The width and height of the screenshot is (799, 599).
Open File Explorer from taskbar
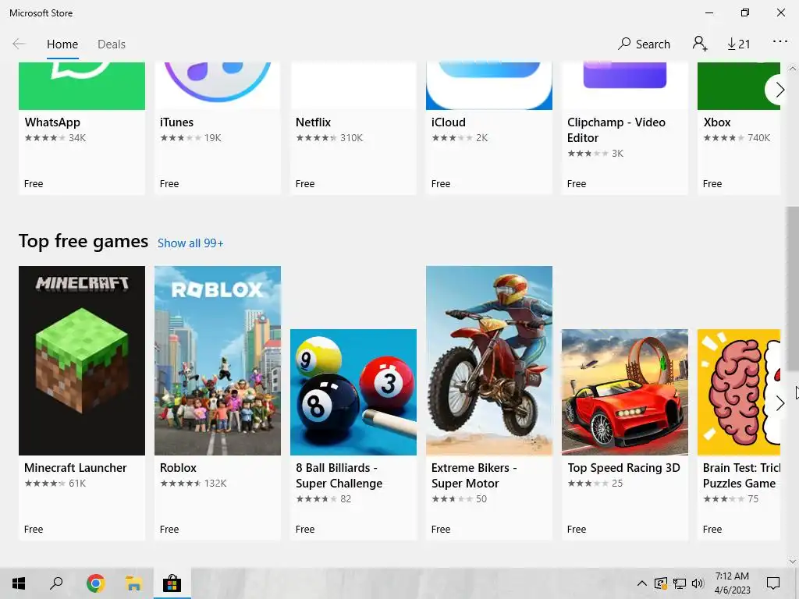pyautogui.click(x=133, y=583)
